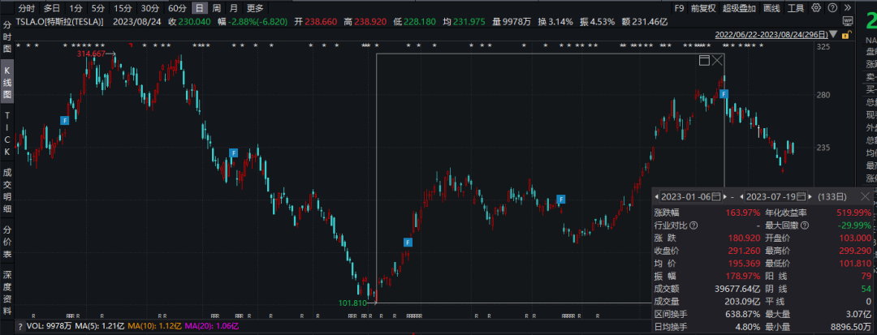Screen dimensions: 877x335
Task: Select the 月 monthly period tab
Action: point(234,8)
